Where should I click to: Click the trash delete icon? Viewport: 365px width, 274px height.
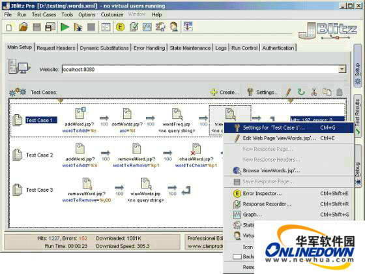(x=340, y=92)
